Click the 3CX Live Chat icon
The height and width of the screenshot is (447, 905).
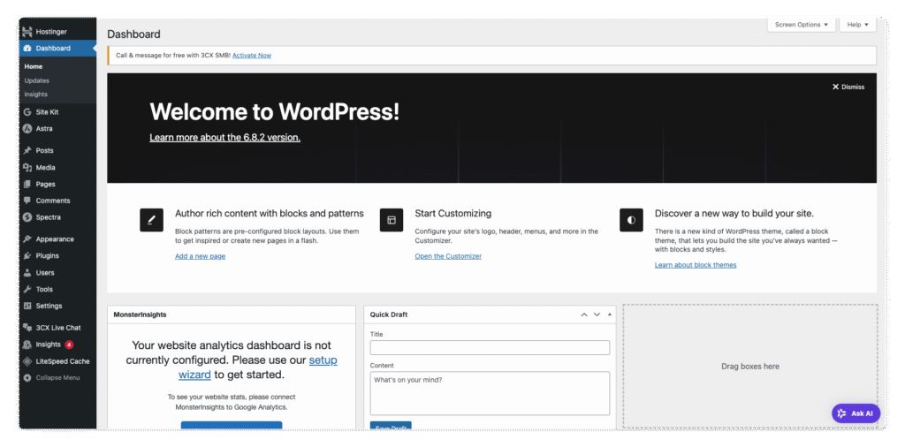27,328
